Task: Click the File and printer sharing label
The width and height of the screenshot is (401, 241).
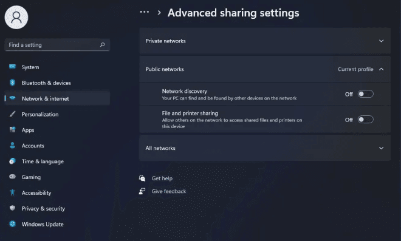Action: point(190,113)
